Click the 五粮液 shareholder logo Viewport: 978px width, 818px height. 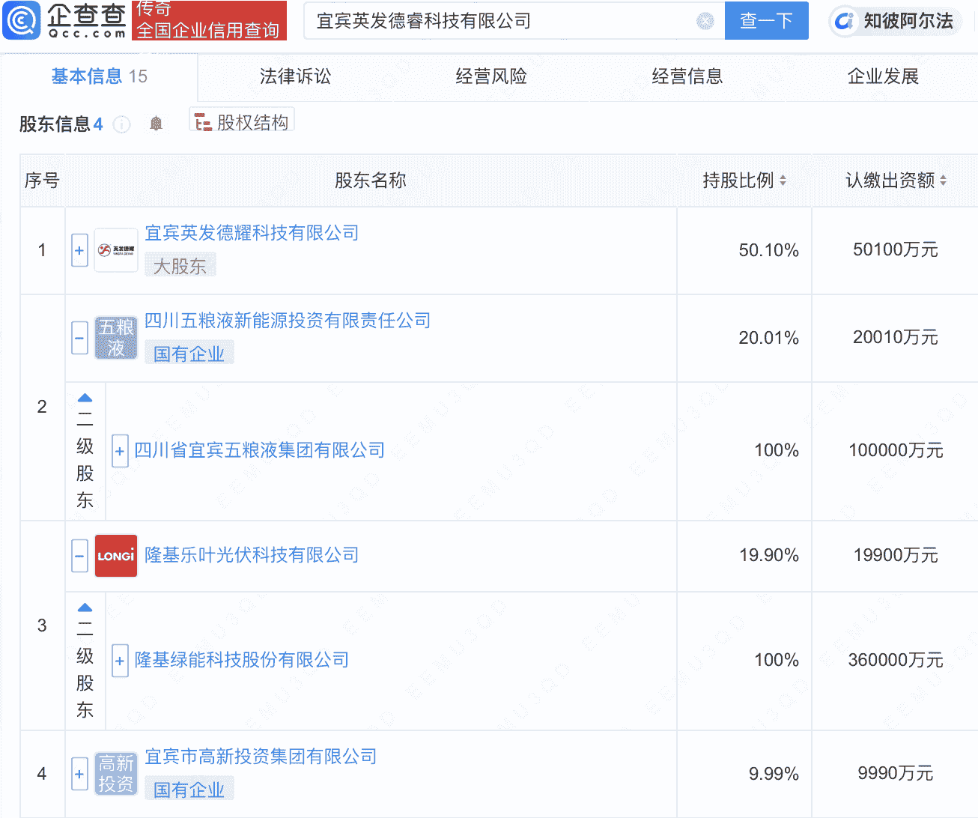116,338
